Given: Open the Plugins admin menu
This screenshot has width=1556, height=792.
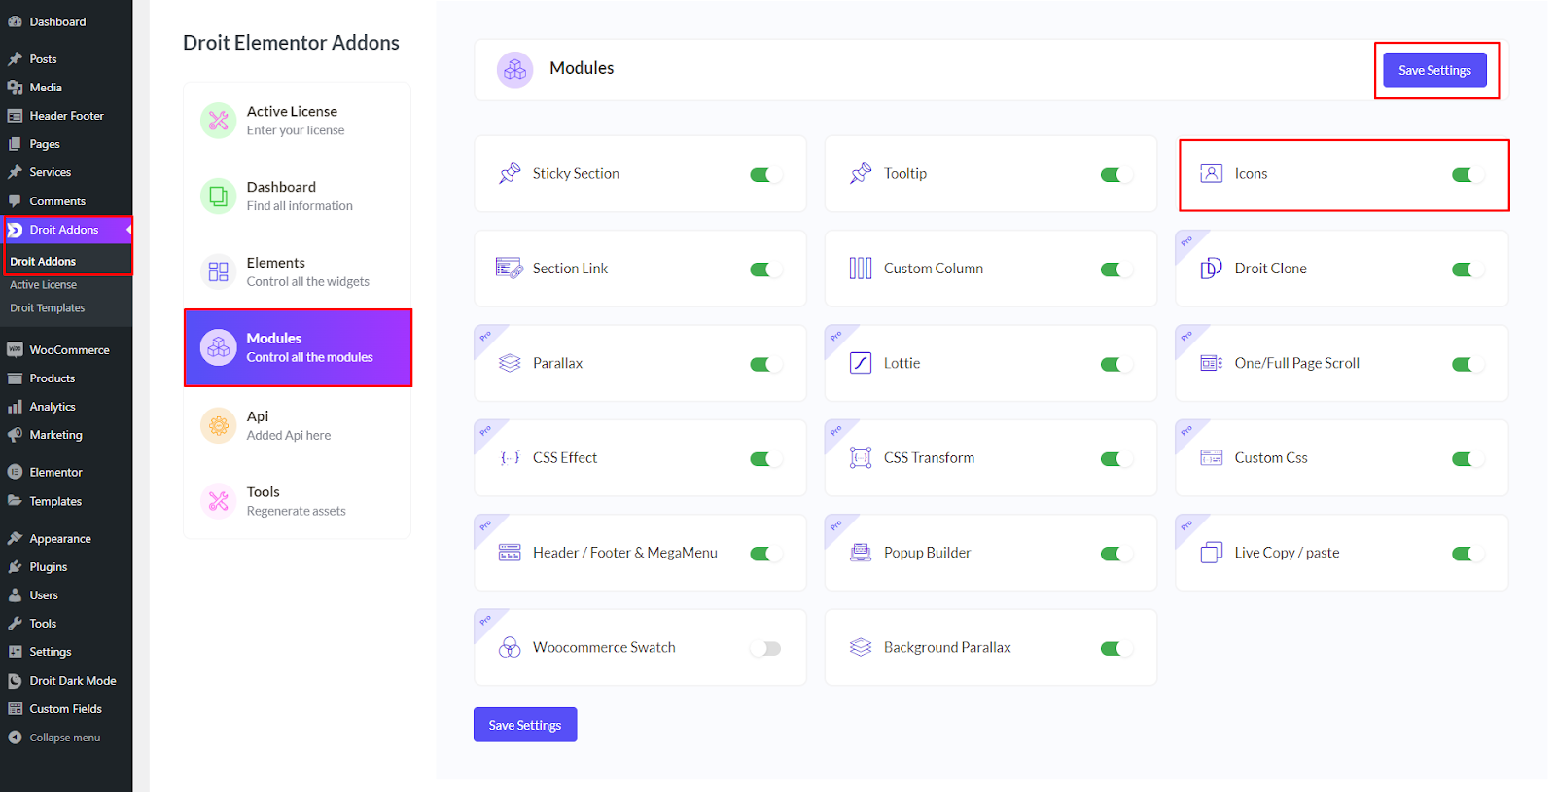Looking at the screenshot, I should tap(66, 567).
